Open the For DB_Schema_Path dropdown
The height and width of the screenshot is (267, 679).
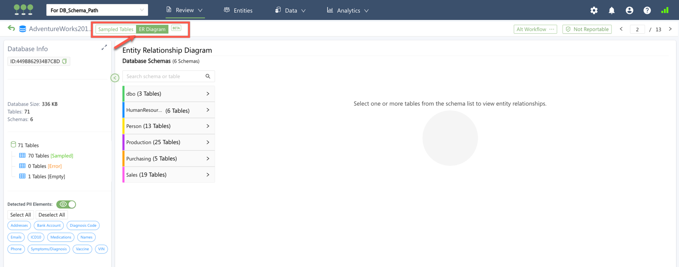pos(97,10)
